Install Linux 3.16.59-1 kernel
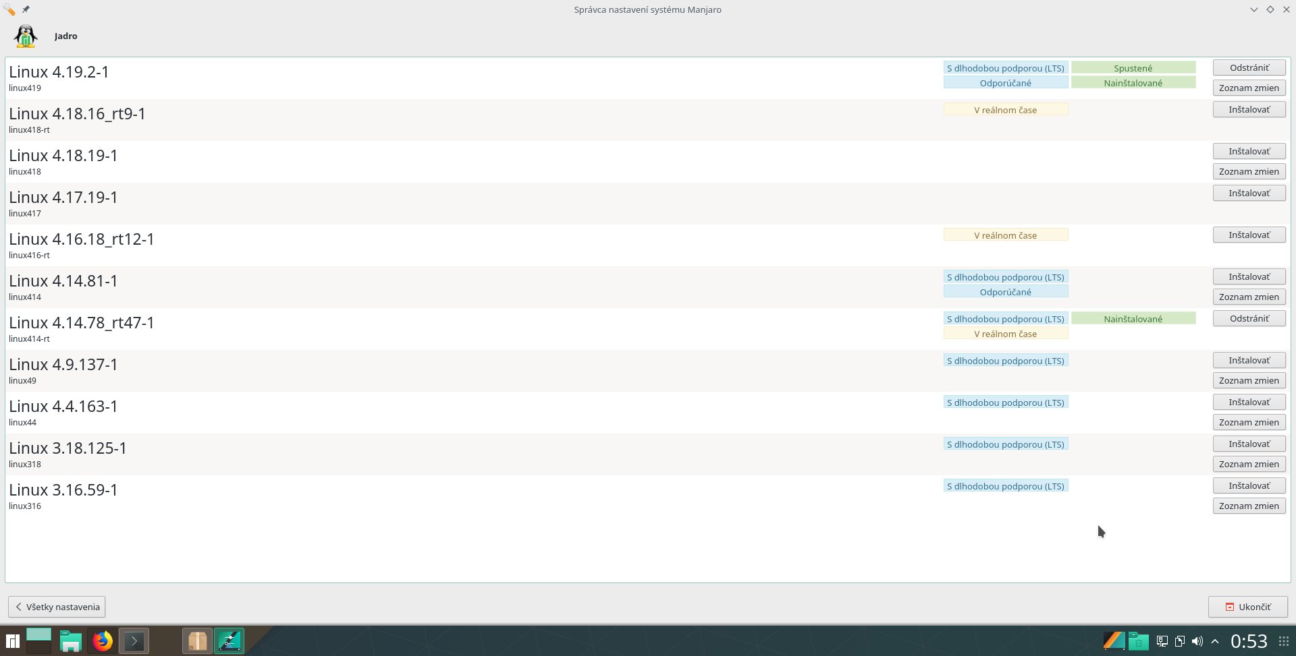This screenshot has height=656, width=1296. 1249,485
